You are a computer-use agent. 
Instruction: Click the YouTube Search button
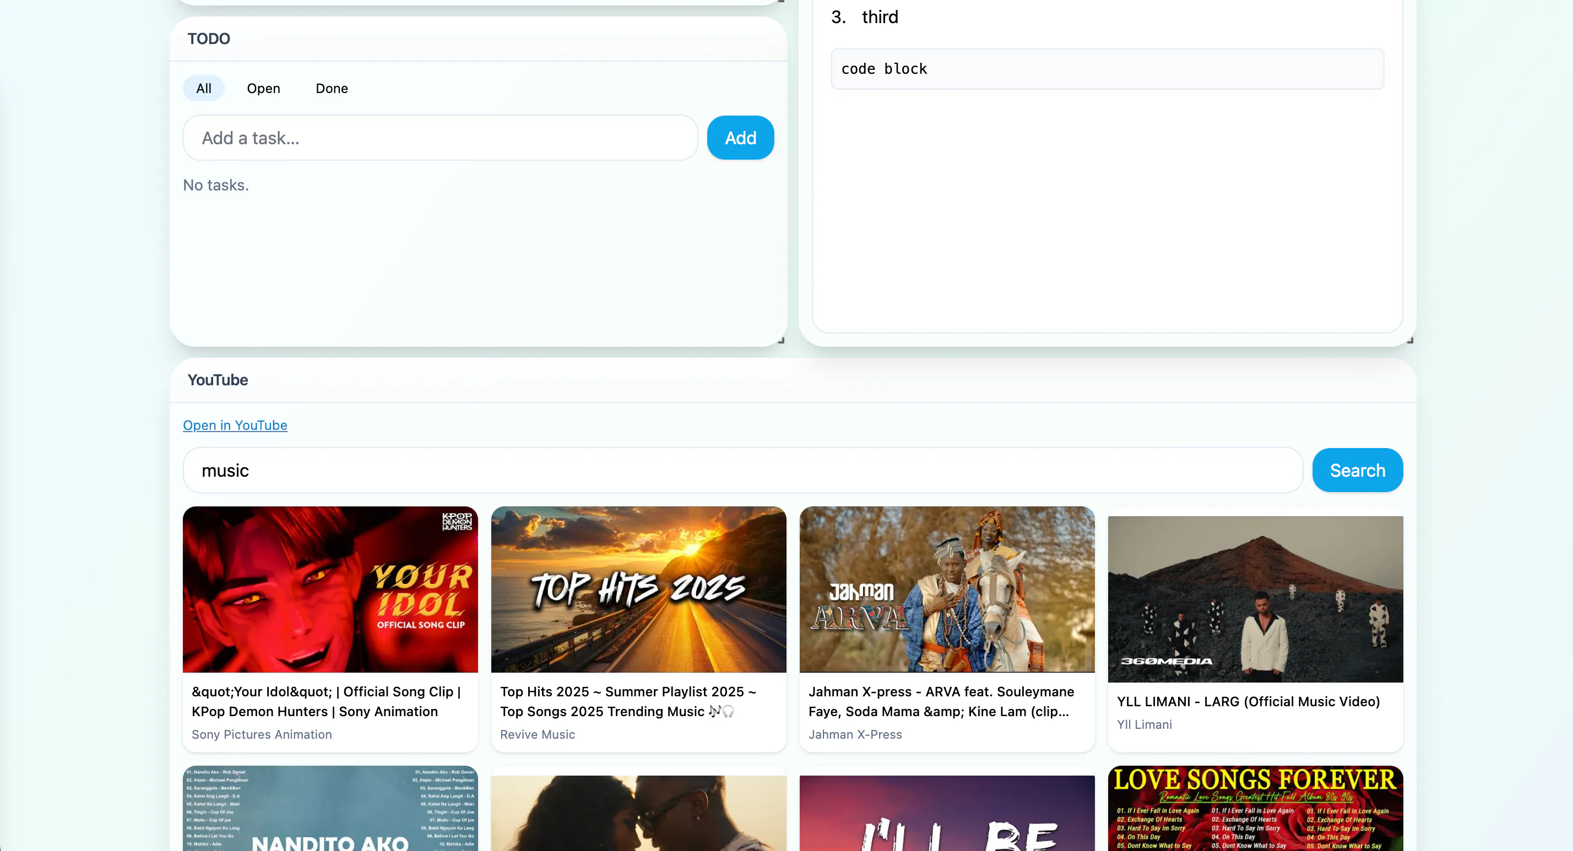point(1357,470)
